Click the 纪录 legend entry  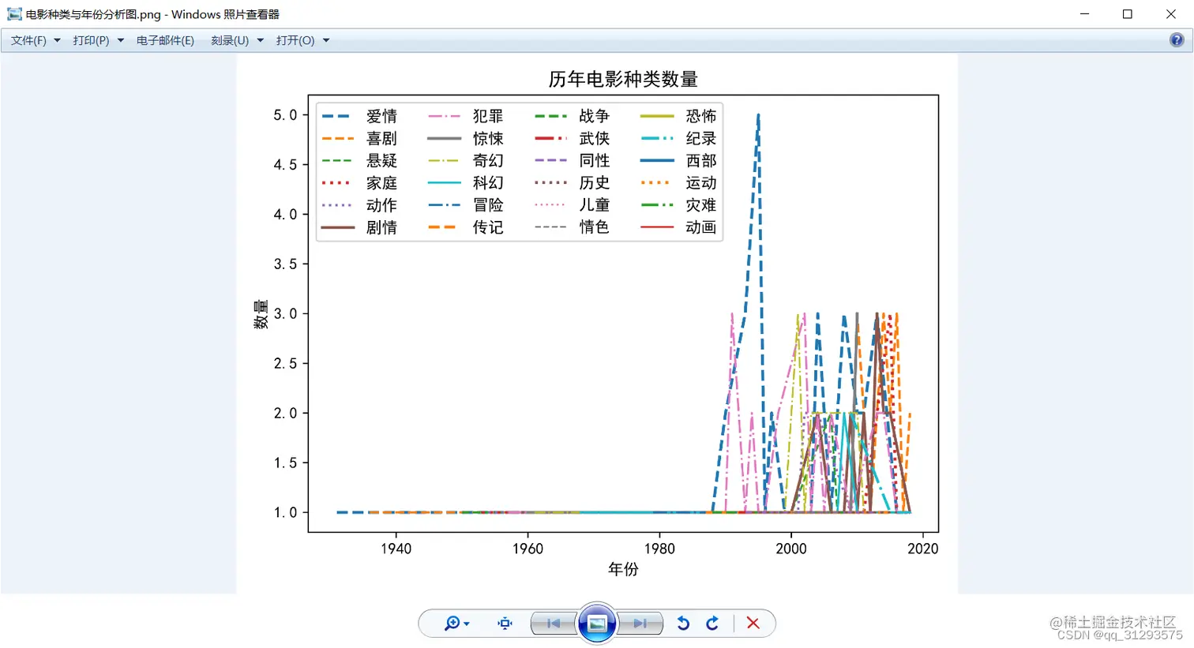679,138
